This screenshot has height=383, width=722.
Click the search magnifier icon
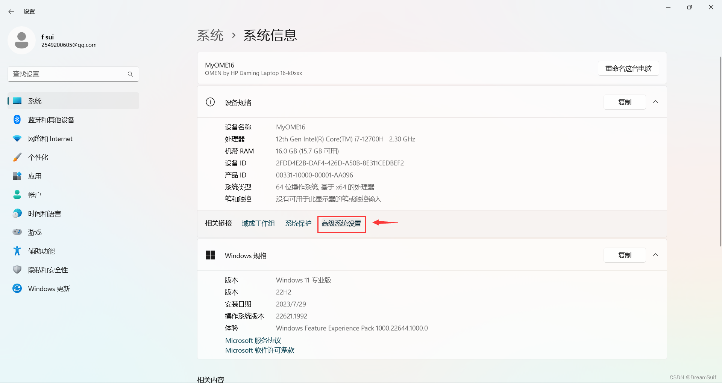click(130, 74)
